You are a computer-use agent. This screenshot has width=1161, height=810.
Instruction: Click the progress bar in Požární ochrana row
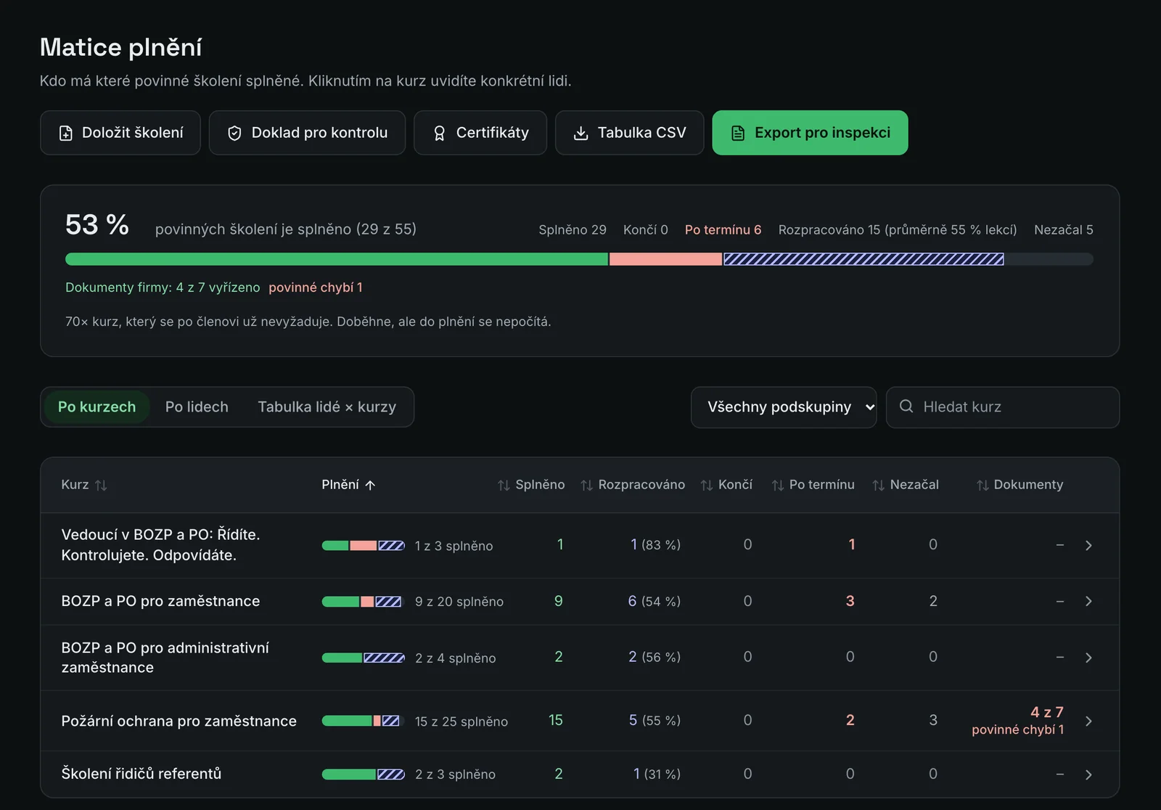pos(364,721)
